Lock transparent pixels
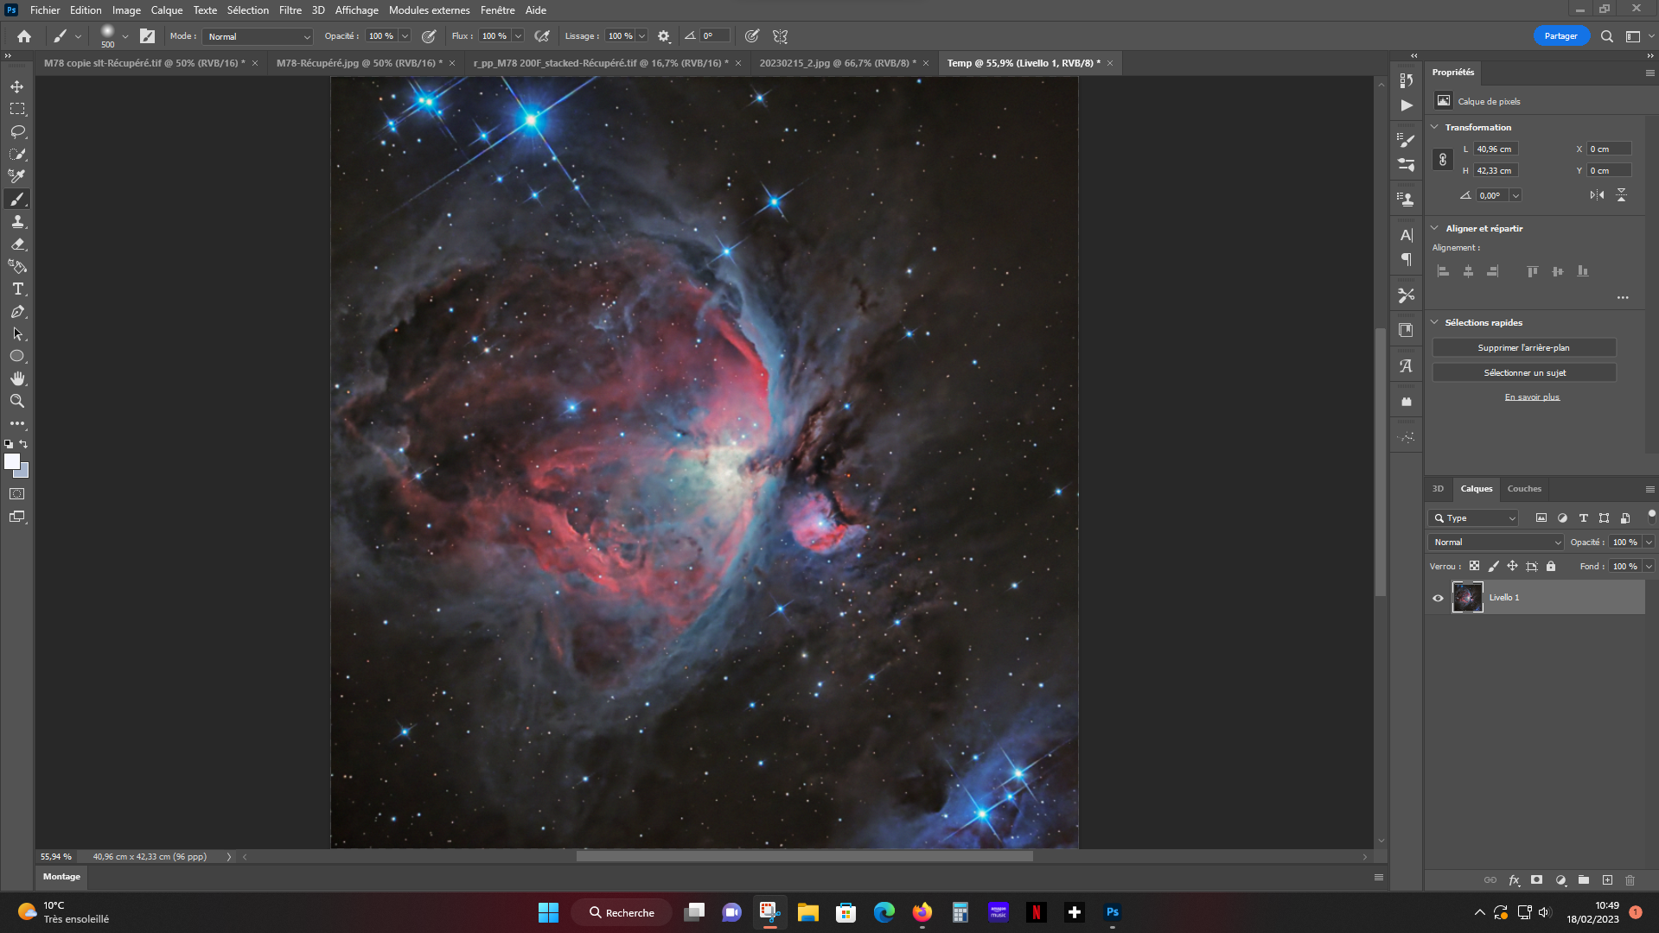 (x=1475, y=567)
